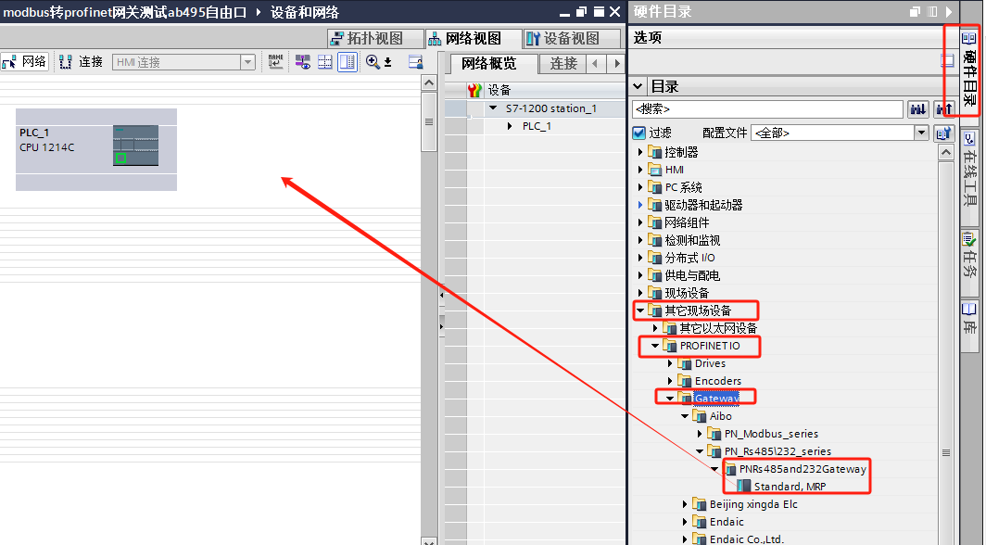
Task: Collapse the 其它现场设备 folder
Action: tap(640, 311)
